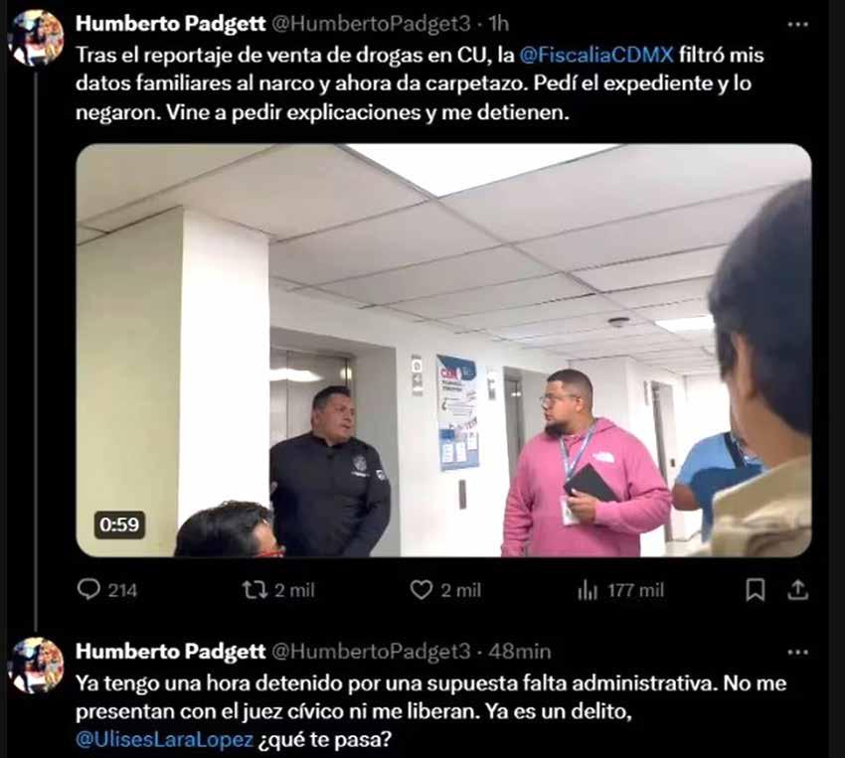Open first tweet's three-dot more menu
Viewport: 845px width, 758px height.
click(x=797, y=24)
